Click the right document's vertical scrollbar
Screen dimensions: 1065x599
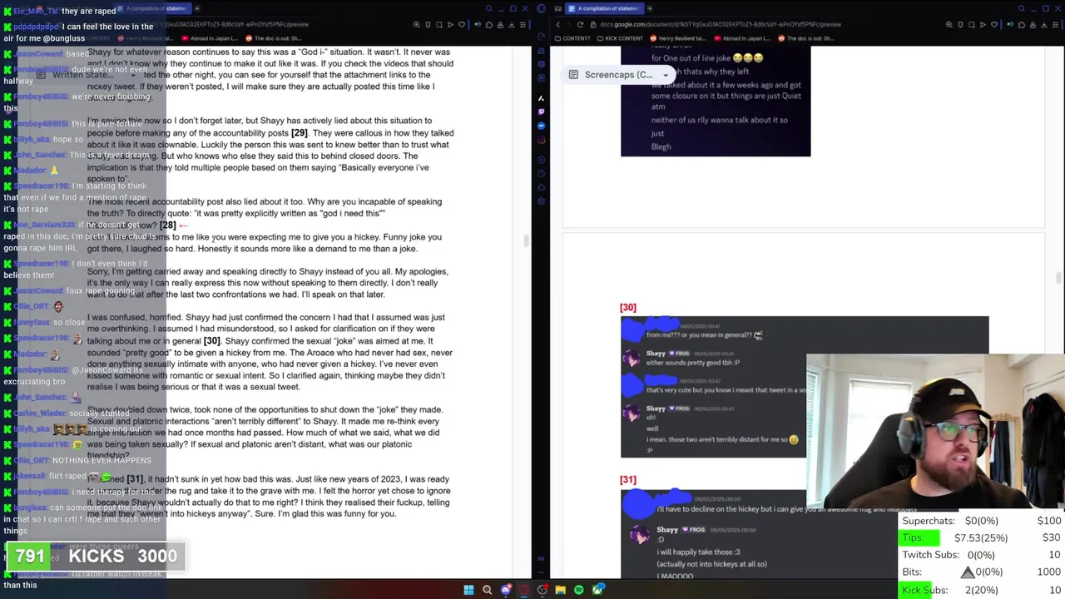point(1058,277)
